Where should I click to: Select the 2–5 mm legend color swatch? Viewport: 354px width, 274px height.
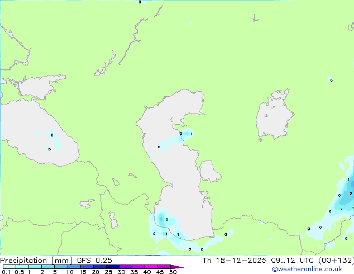coord(48,267)
